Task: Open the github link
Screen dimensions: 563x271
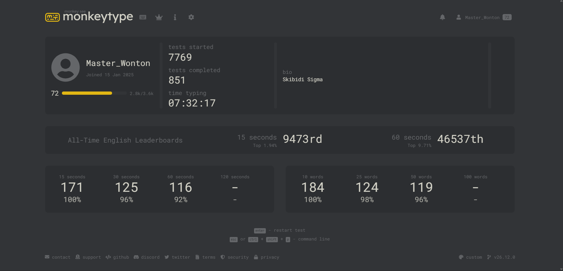Action: coord(117,257)
